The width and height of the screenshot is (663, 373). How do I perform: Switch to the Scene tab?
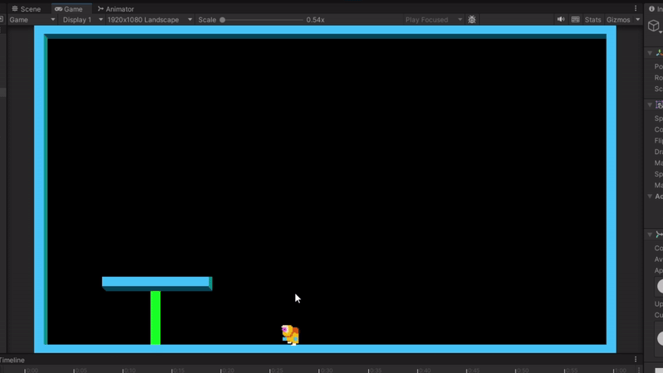click(x=27, y=9)
